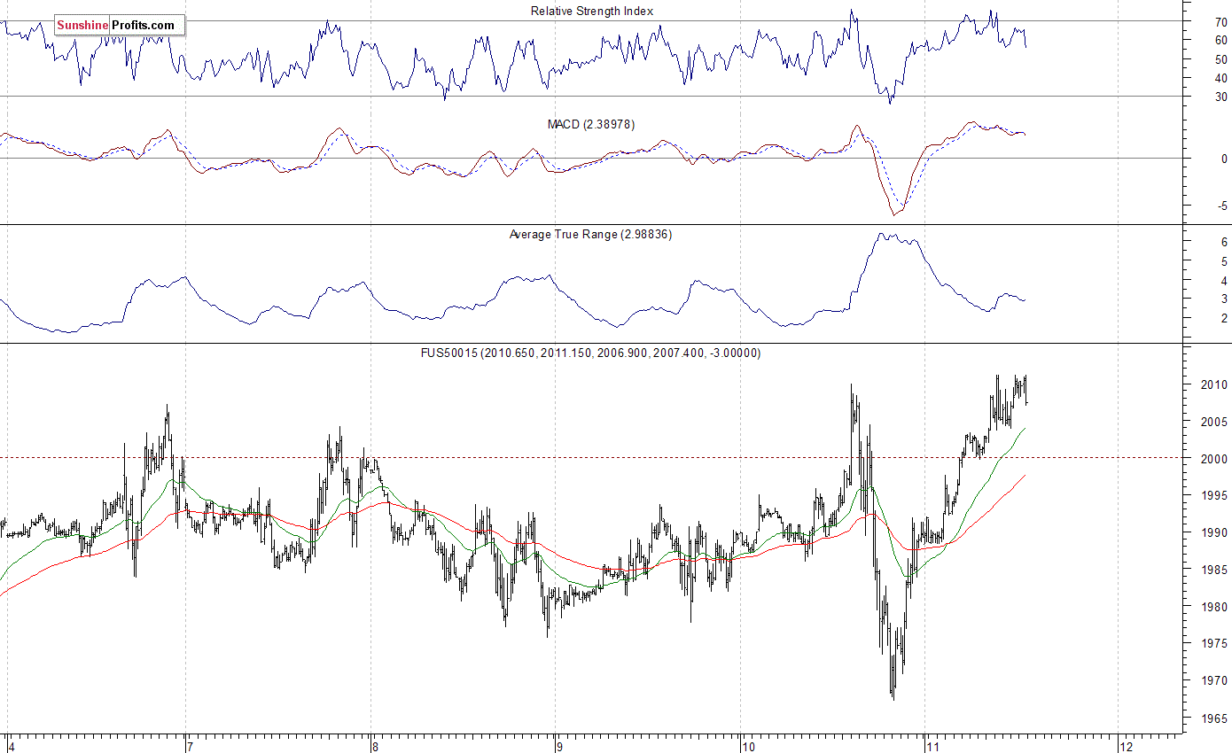This screenshot has width=1232, height=753.
Task: Click the 40 label on RSI axis
Action: [1221, 79]
